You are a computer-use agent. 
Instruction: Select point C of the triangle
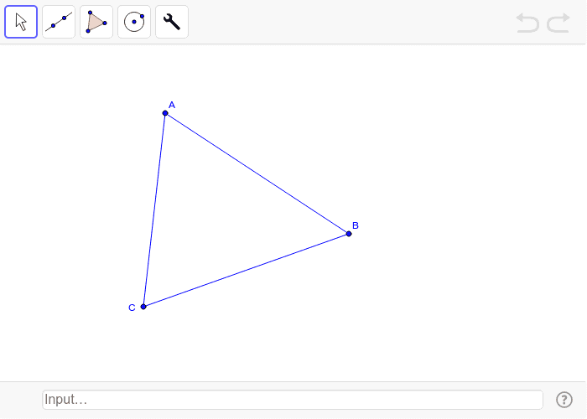click(x=143, y=307)
